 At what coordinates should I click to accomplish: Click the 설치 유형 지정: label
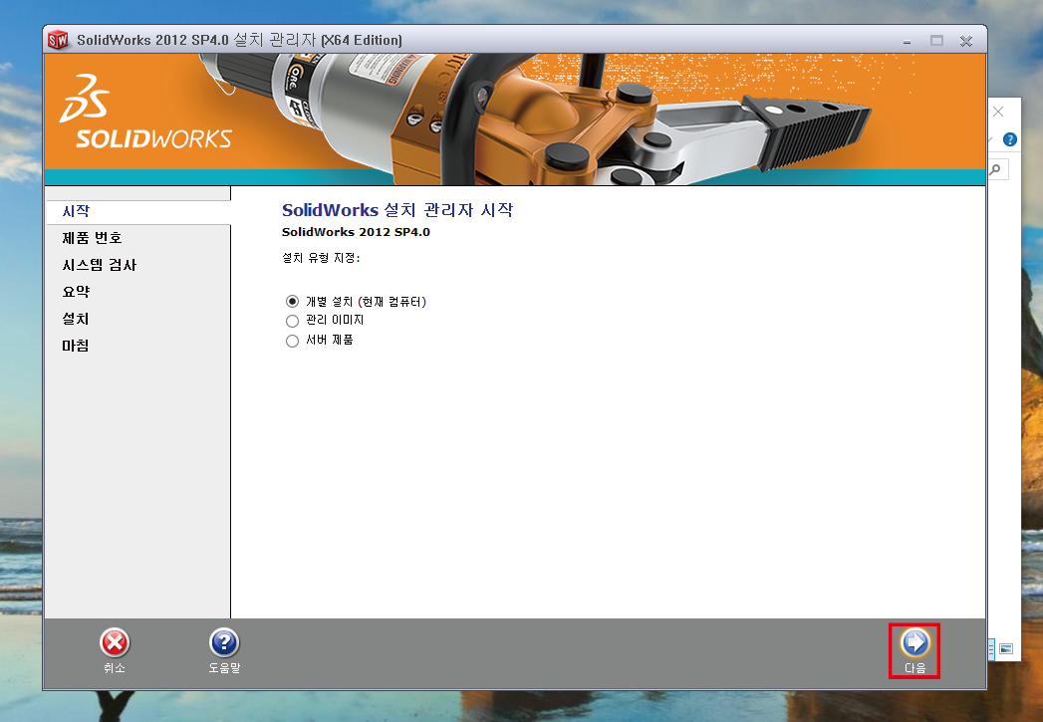[x=321, y=258]
